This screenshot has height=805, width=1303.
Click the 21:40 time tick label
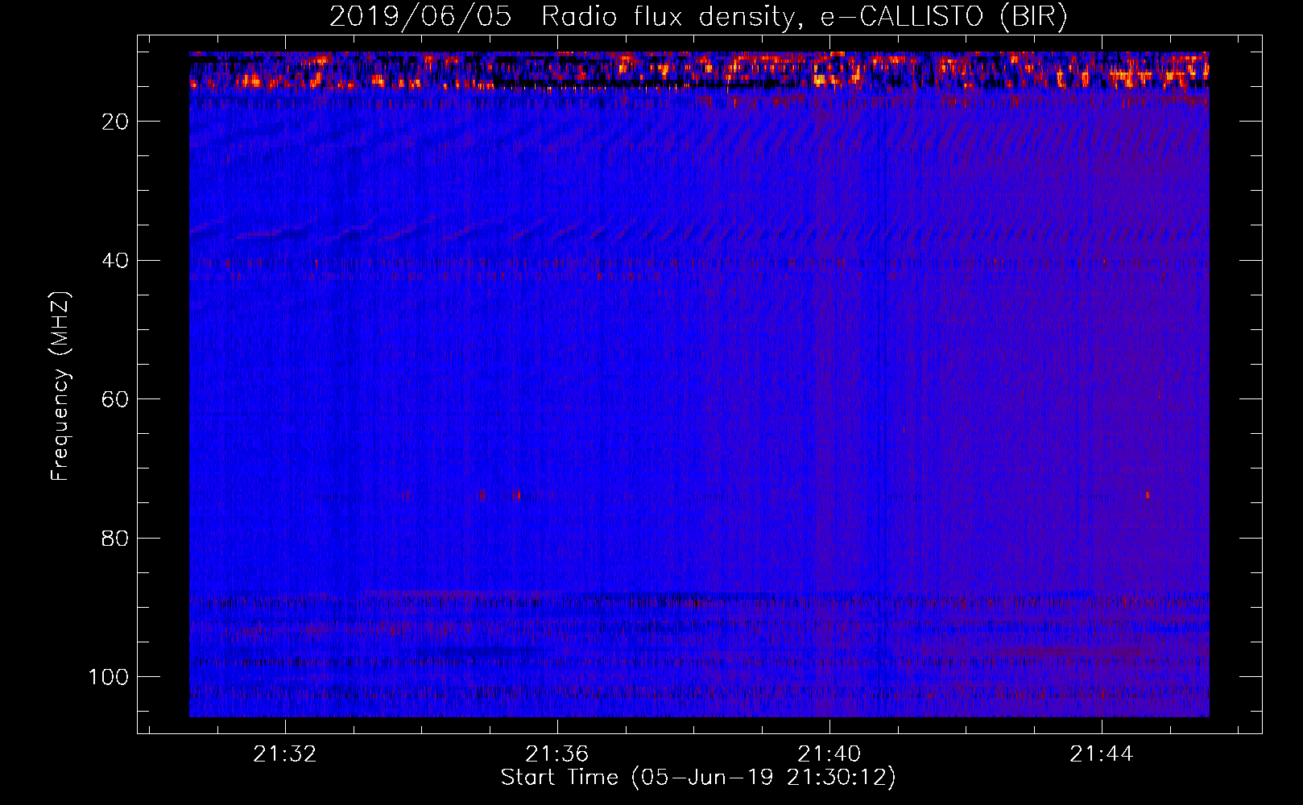(x=829, y=754)
